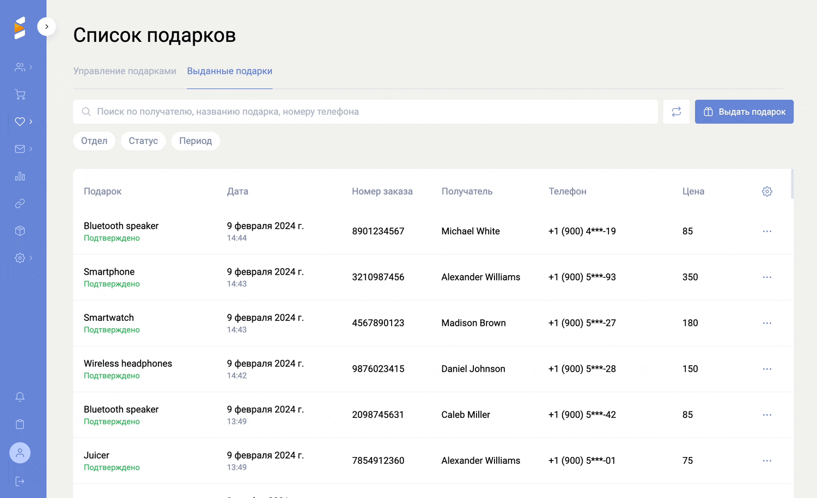Screen dimensions: 817x498
Task: Click the table's vertical scrollbar
Action: [x=792, y=184]
